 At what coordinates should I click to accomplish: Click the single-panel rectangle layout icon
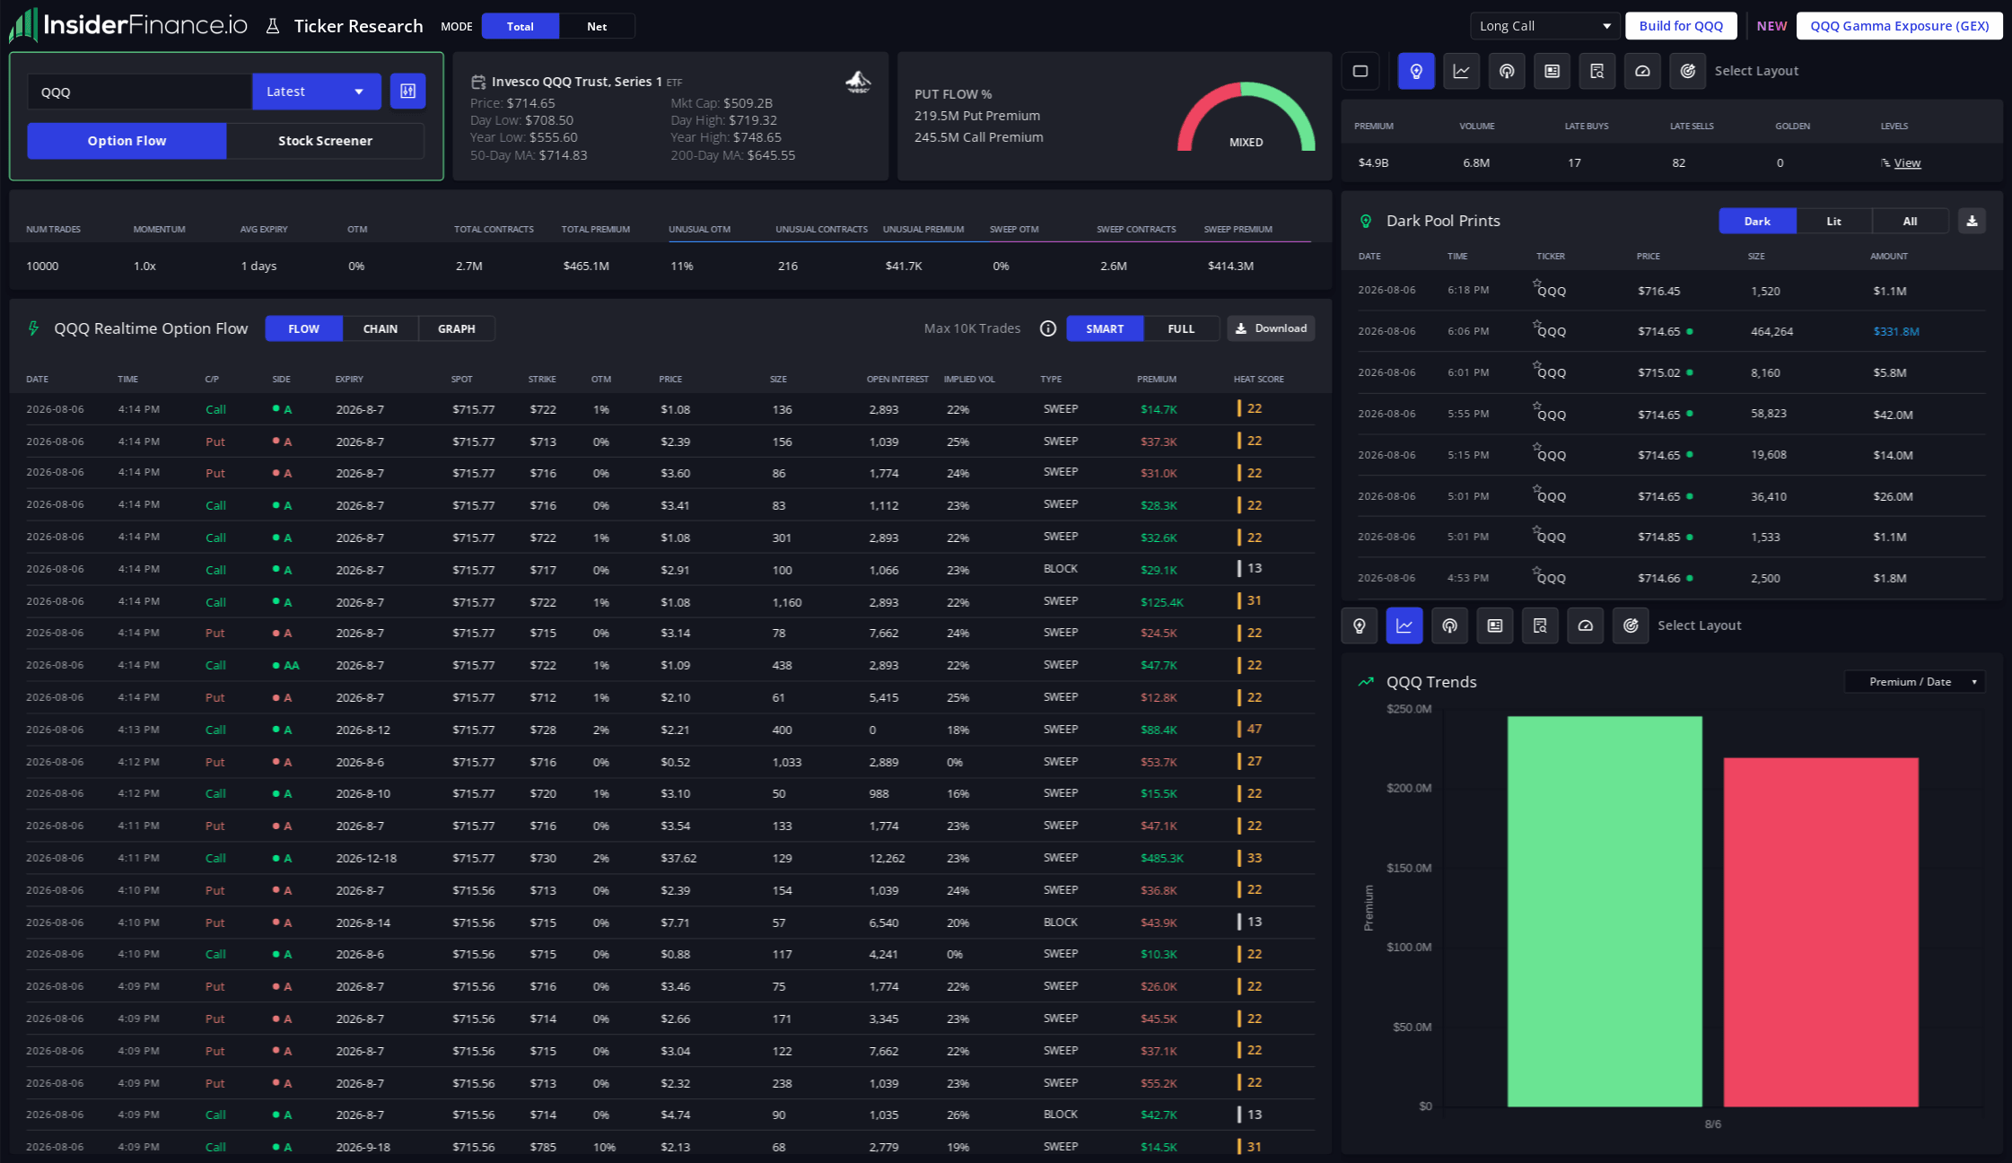[1360, 71]
